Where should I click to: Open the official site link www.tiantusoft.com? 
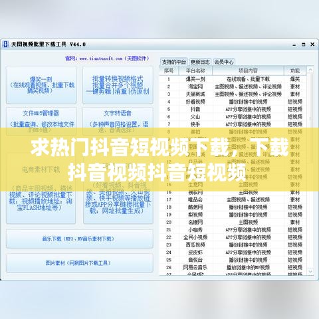[x=101, y=58]
